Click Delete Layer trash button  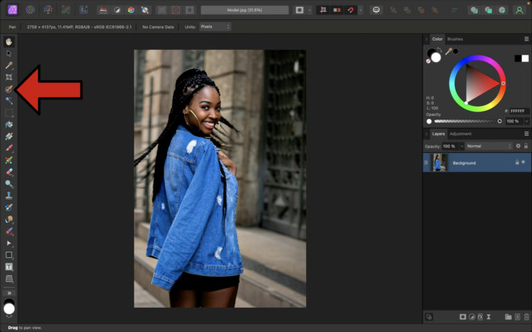pyautogui.click(x=526, y=317)
